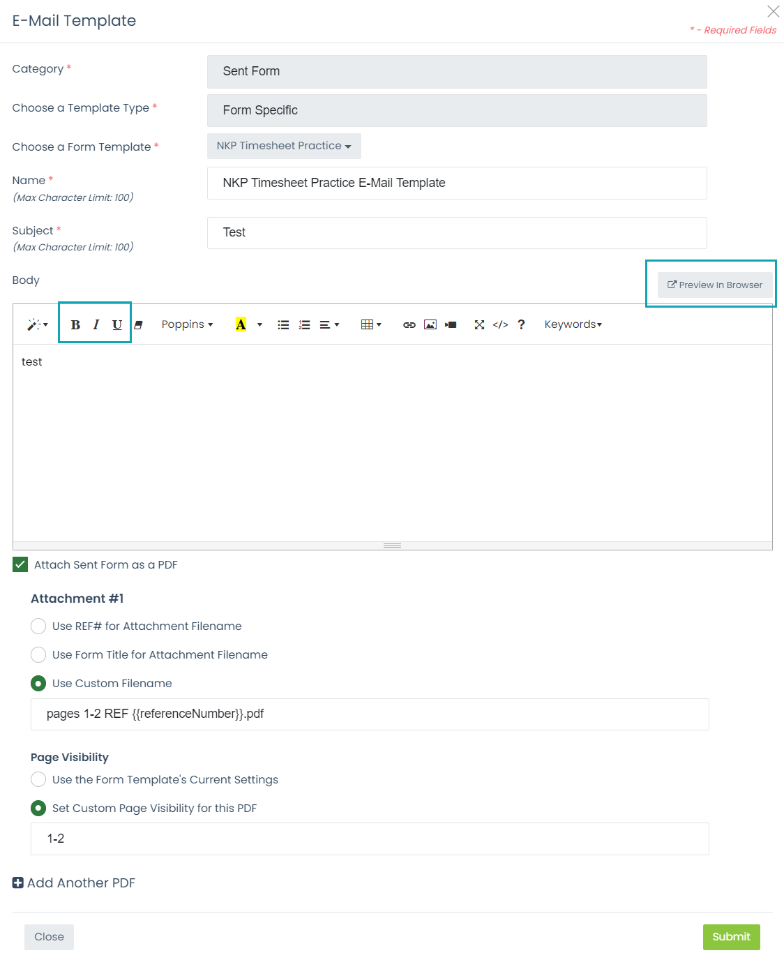Insert a picture using the image icon
Screen dimensions: 784x969
(x=430, y=324)
